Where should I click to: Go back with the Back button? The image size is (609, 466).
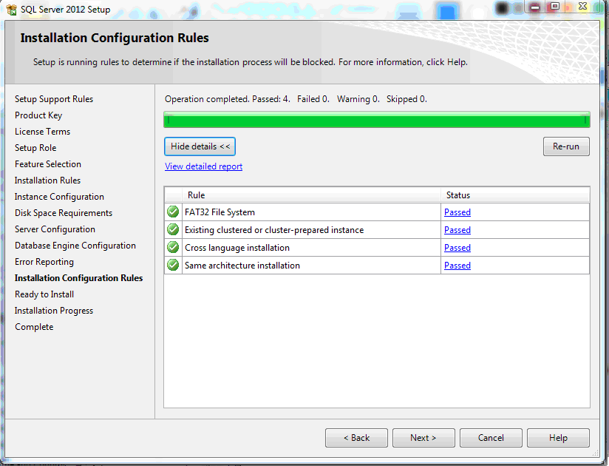click(356, 438)
